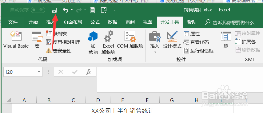Open the 帮助 tab

pyautogui.click(x=192, y=22)
